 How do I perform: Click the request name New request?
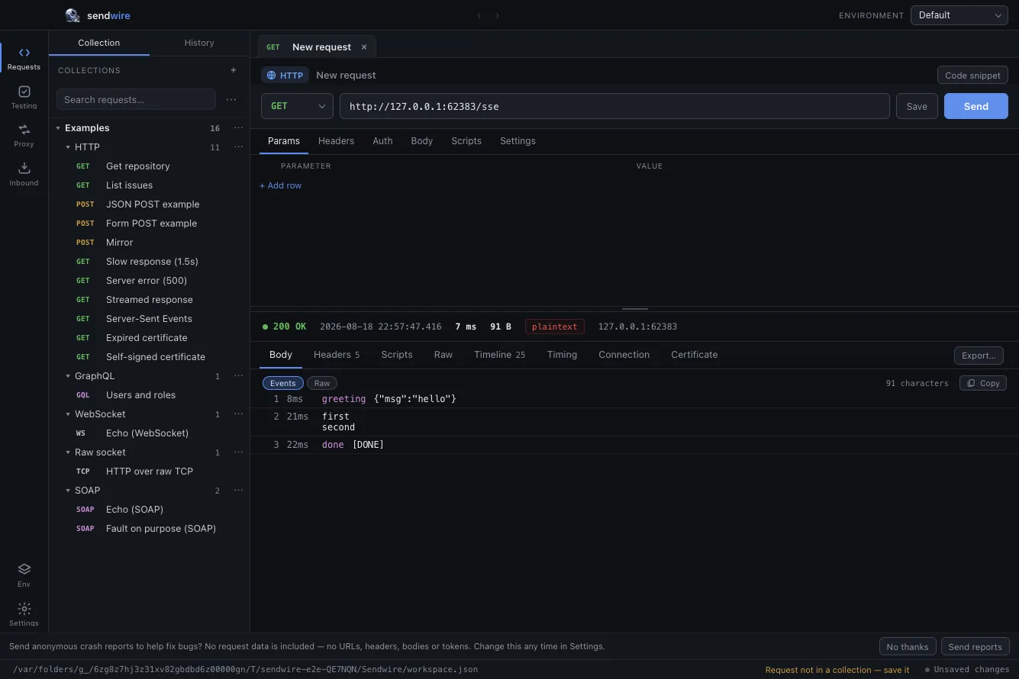[346, 75]
